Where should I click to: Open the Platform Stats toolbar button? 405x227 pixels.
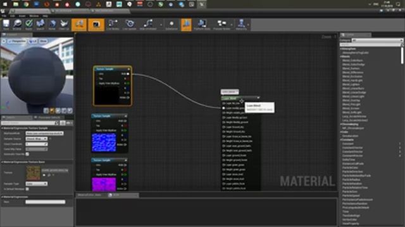pyautogui.click(x=202, y=25)
